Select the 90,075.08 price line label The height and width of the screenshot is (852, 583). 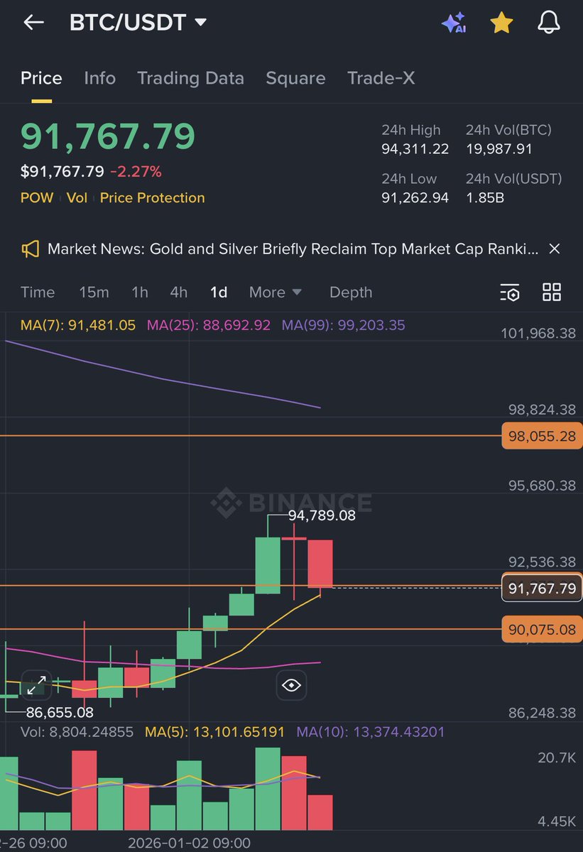(x=542, y=629)
